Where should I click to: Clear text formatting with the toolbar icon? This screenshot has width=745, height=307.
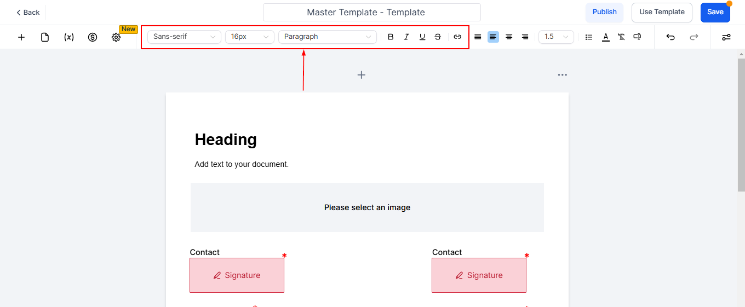coord(621,37)
